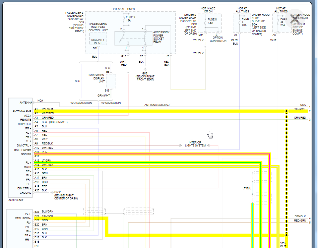318x248 pixels.
Task: Click the Navigation Display Unit box
Action: 111,81
